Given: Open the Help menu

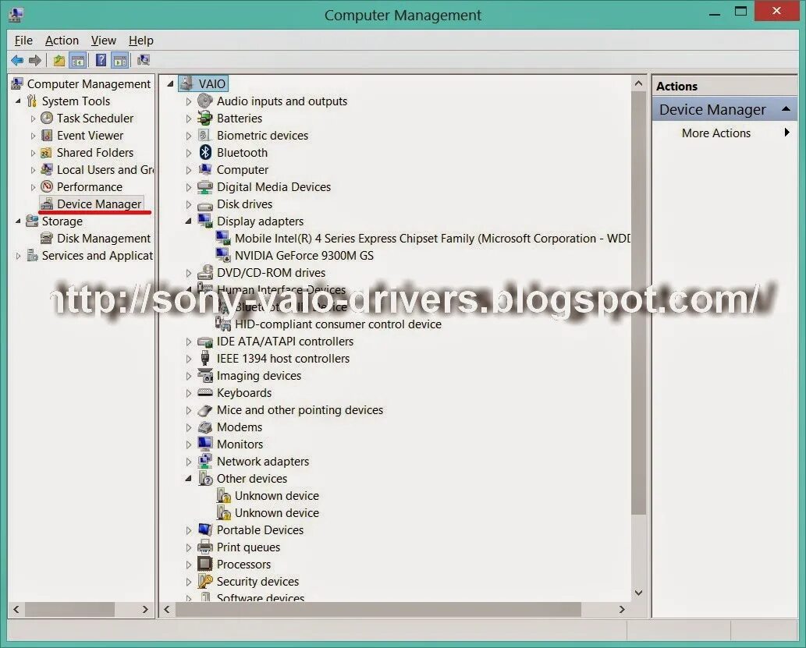Looking at the screenshot, I should 141,40.
